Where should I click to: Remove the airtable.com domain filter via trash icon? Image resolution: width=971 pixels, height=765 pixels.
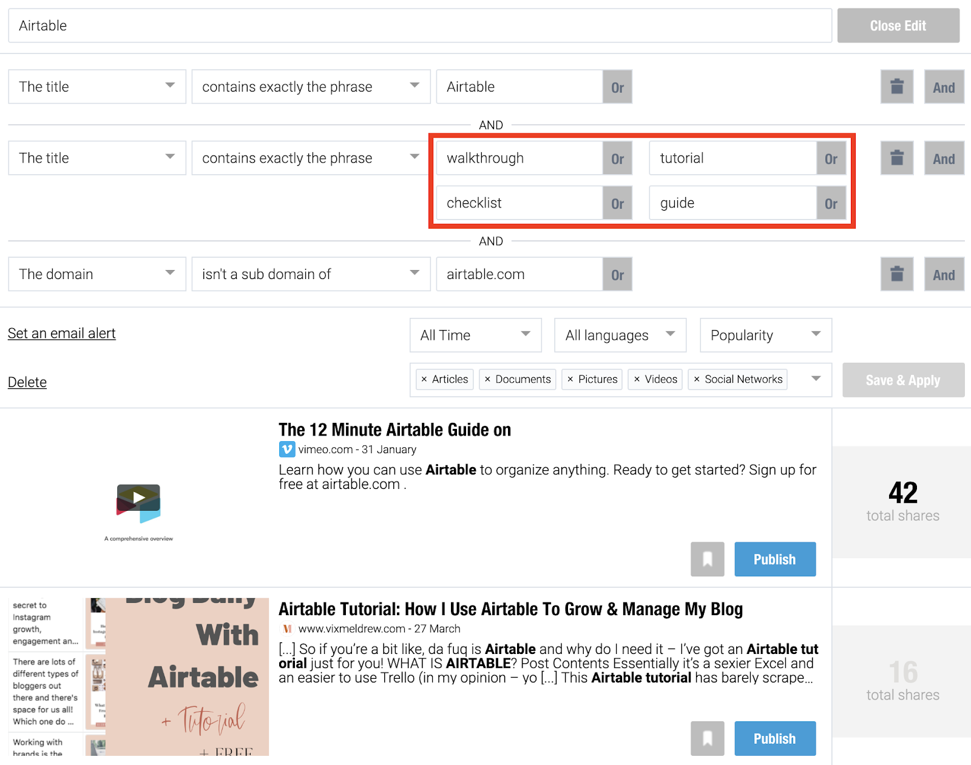tap(897, 274)
